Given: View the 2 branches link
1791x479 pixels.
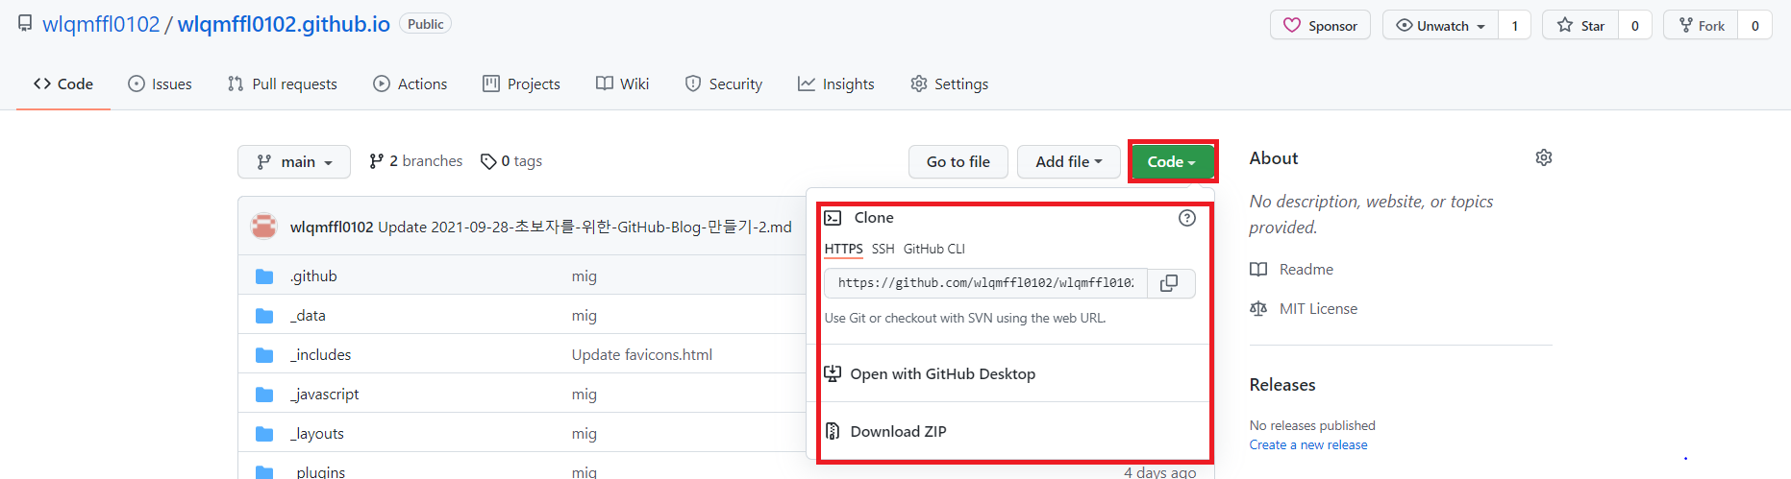Looking at the screenshot, I should pos(415,161).
